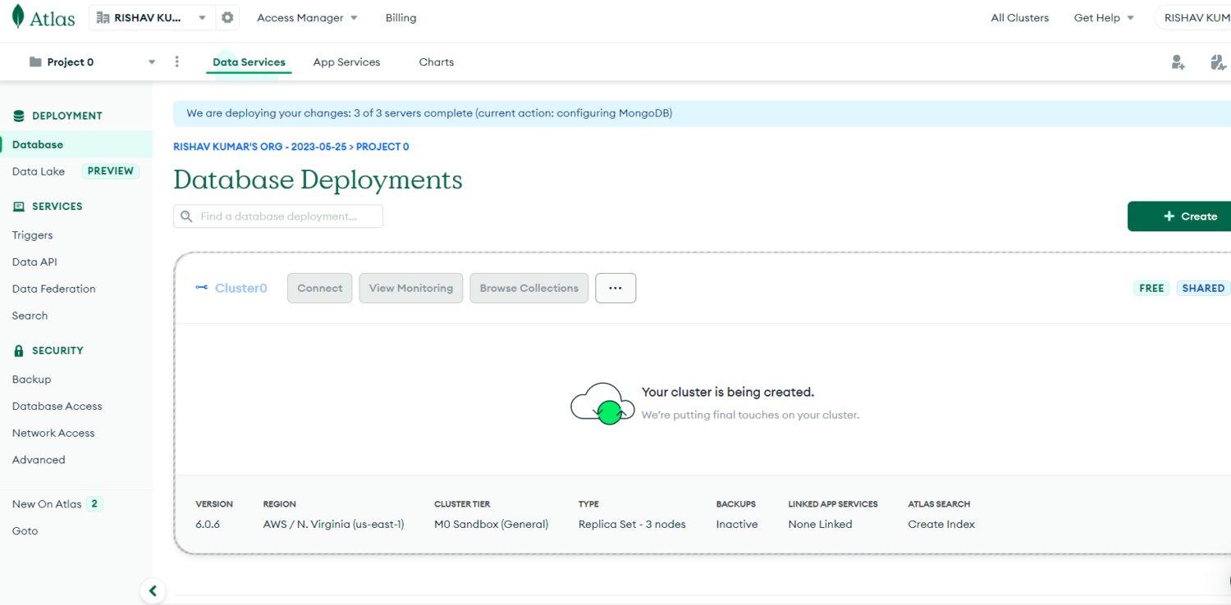This screenshot has width=1231, height=605.
Task: Open Search under Services
Action: 30,316
